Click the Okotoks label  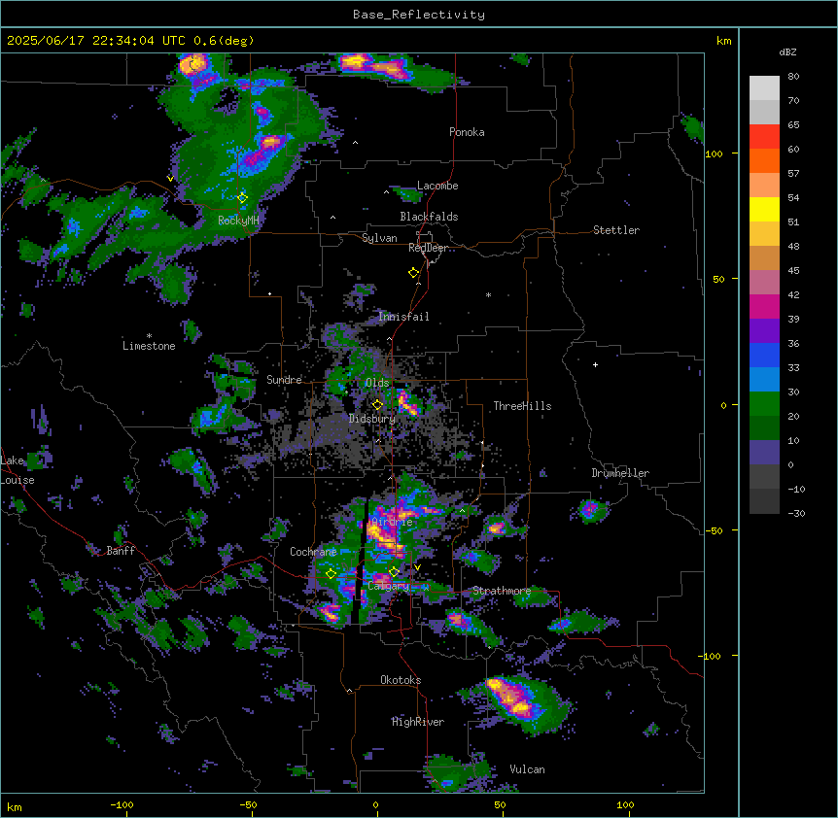point(401,680)
